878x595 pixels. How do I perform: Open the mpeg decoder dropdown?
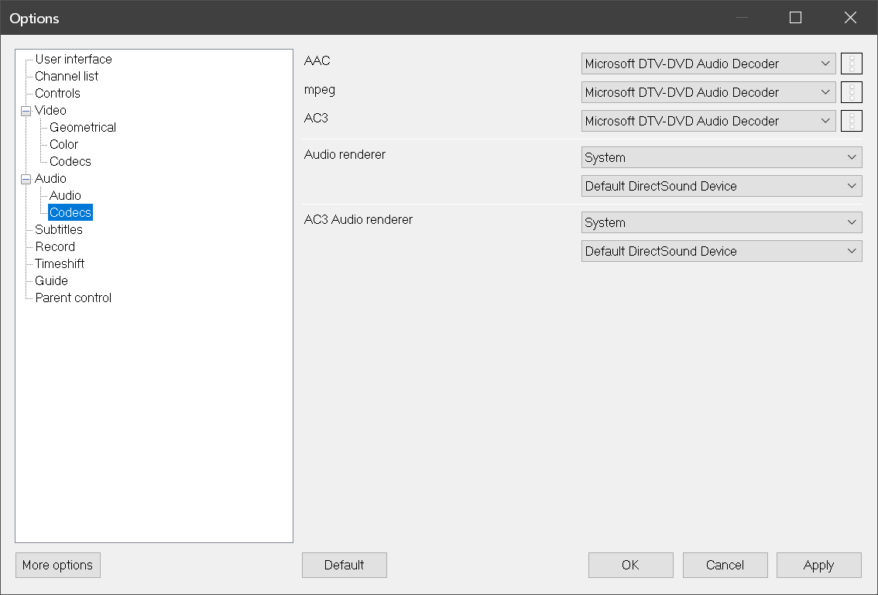708,92
